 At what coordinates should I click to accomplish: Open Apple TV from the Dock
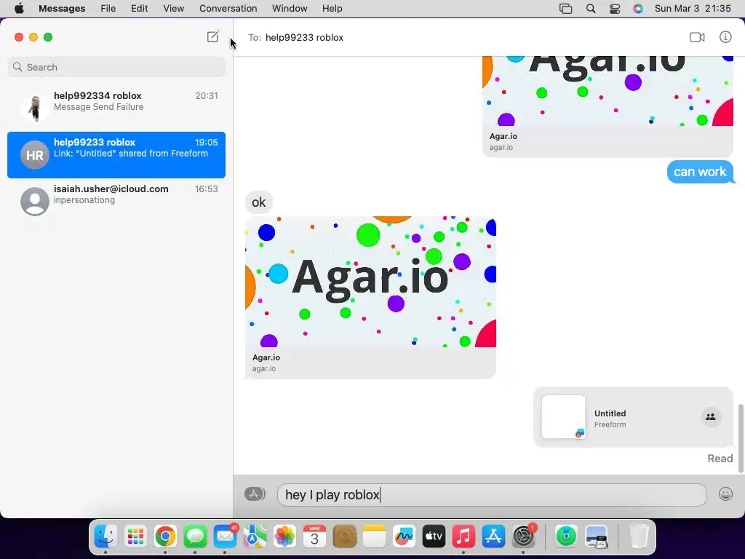coord(434,536)
